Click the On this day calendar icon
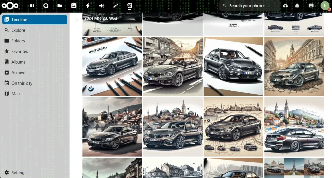 [7, 83]
